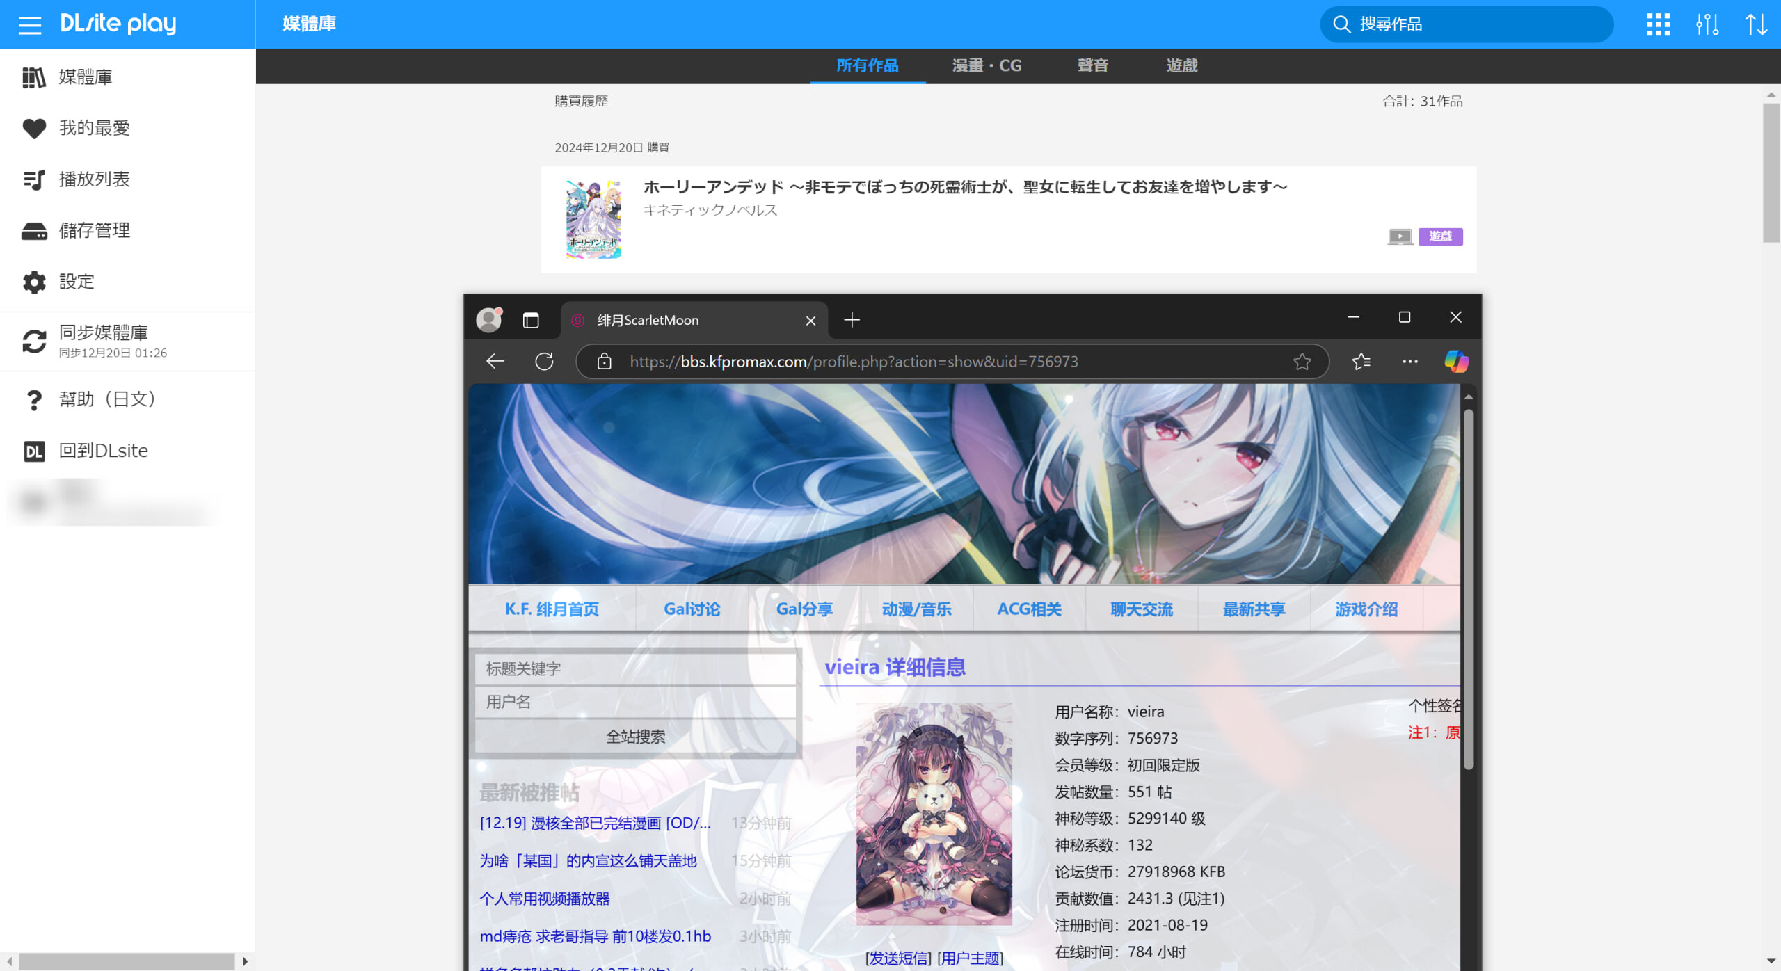Open browser three-dots settings menu
Image resolution: width=1781 pixels, height=971 pixels.
(1409, 362)
